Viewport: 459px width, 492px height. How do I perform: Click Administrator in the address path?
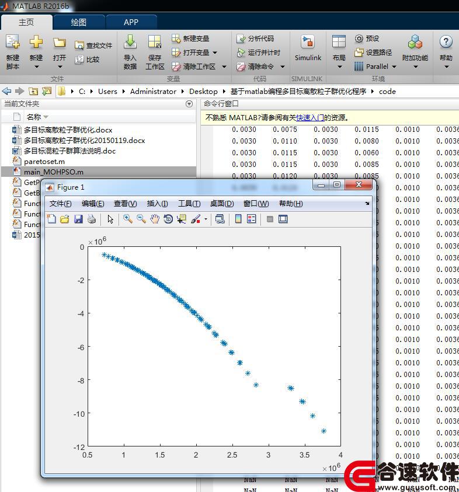pos(153,91)
